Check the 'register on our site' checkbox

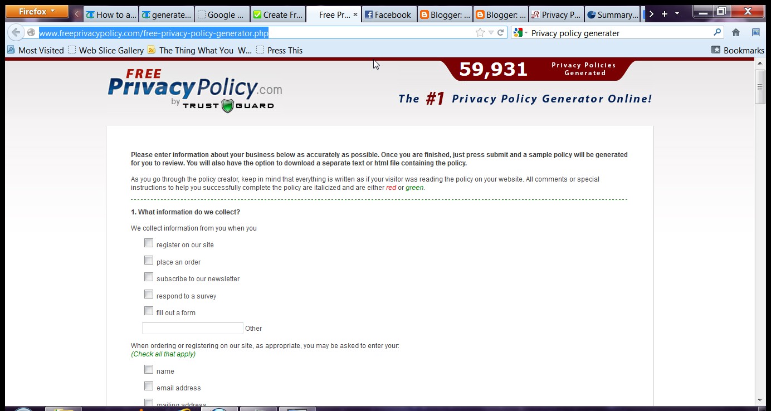click(x=149, y=243)
